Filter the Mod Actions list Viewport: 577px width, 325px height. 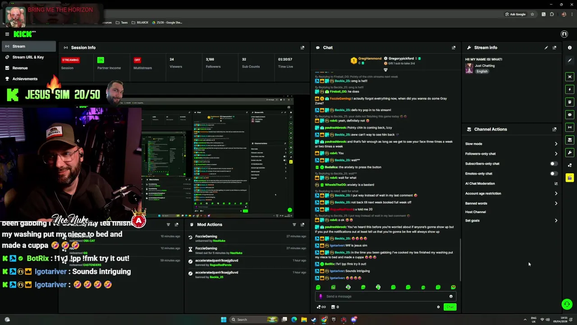click(294, 224)
